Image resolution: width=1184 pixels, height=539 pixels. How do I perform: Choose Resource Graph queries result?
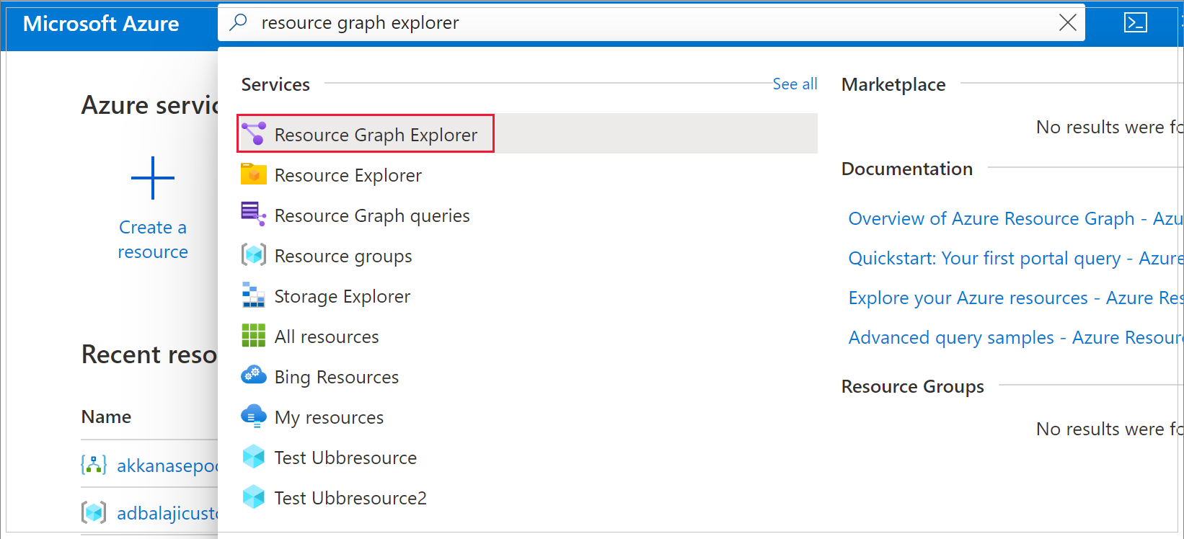372,215
